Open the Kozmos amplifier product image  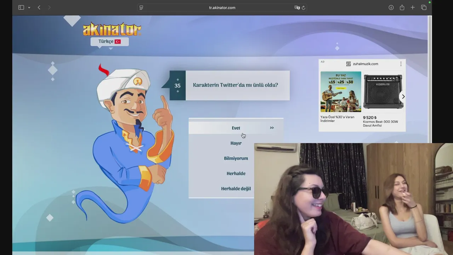pyautogui.click(x=383, y=92)
